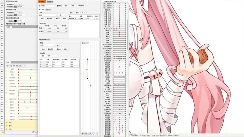
Task: Move pendulum row down with ↓ arrow
Action: (58, 56)
